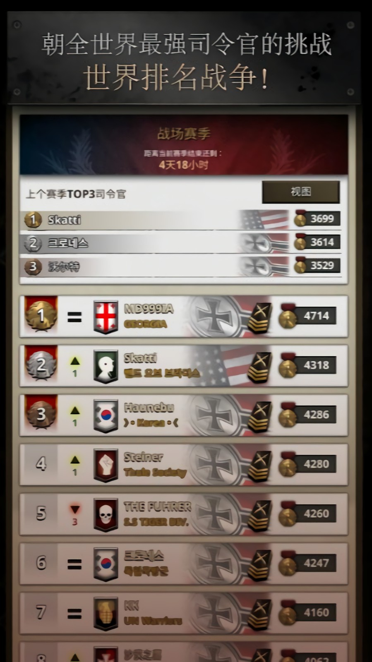372x662 pixels.
Task: Tap THE FUHRER's skull emblem
Action: tap(106, 515)
